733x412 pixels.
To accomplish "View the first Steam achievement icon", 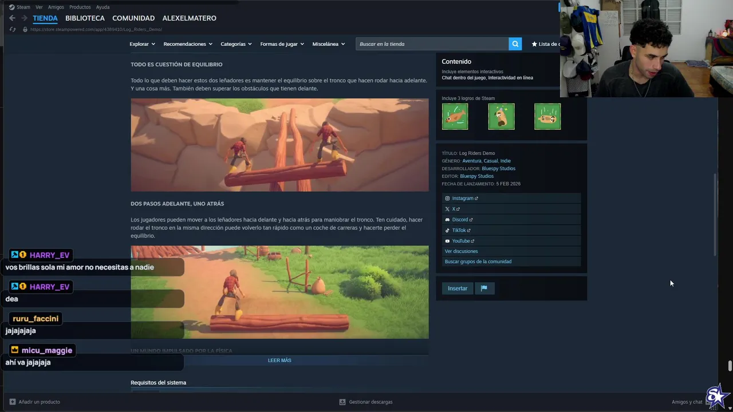I will (x=455, y=117).
